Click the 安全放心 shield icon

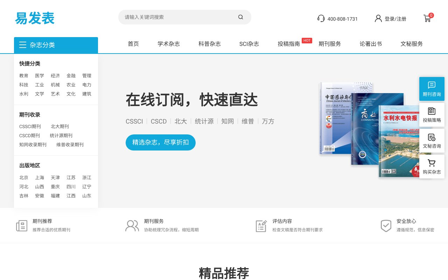pyautogui.click(x=386, y=226)
